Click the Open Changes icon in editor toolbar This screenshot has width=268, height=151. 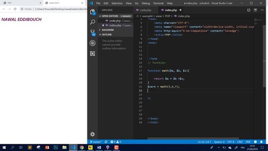[x=249, y=10]
